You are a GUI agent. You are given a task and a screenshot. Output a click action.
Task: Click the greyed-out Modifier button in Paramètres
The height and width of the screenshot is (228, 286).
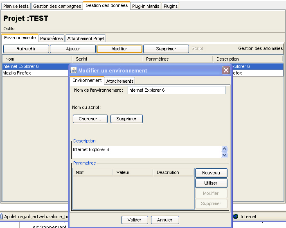pyautogui.click(x=211, y=193)
